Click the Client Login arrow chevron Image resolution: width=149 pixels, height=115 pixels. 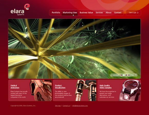coord(138,13)
